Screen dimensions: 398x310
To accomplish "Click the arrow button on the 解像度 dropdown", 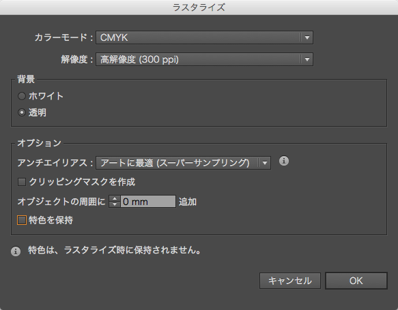I will 307,59.
